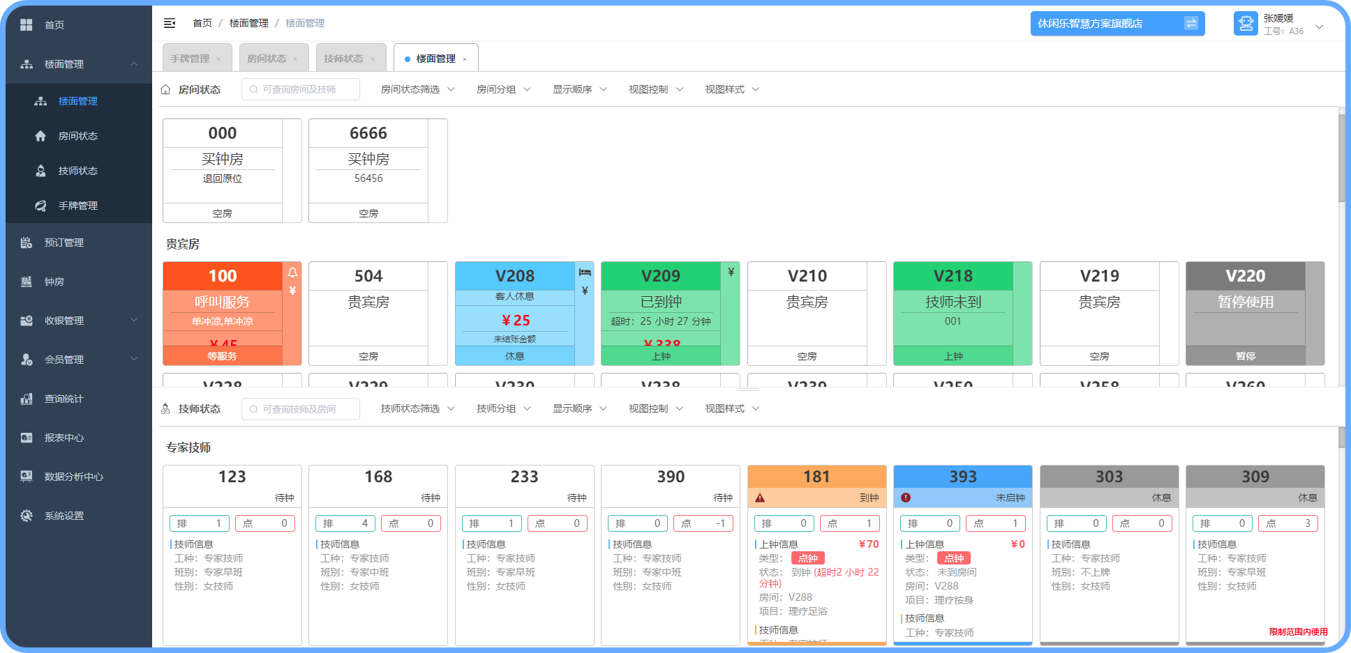Screen dimensions: 1351x653
Task: Click the warning triangle on technician 181
Action: (760, 498)
